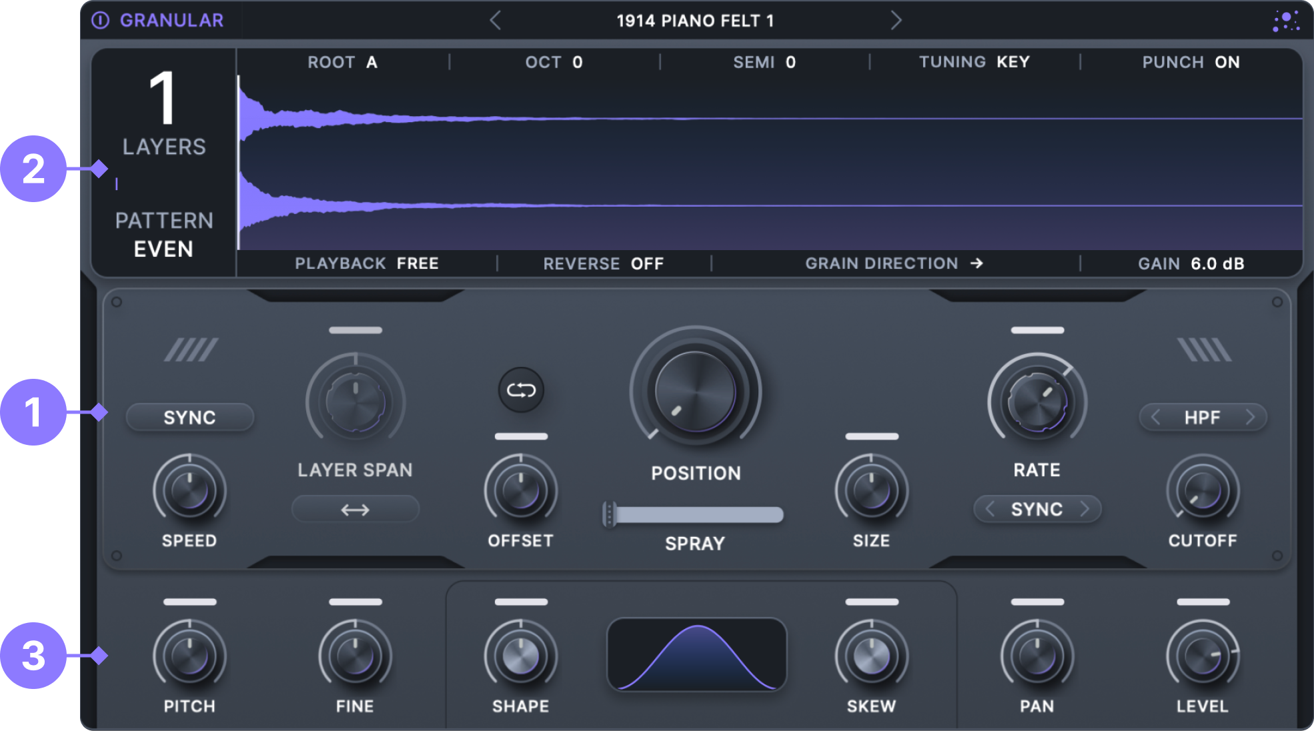The height and width of the screenshot is (731, 1314).
Task: Load next preset with right chevron
Action: pos(896,21)
